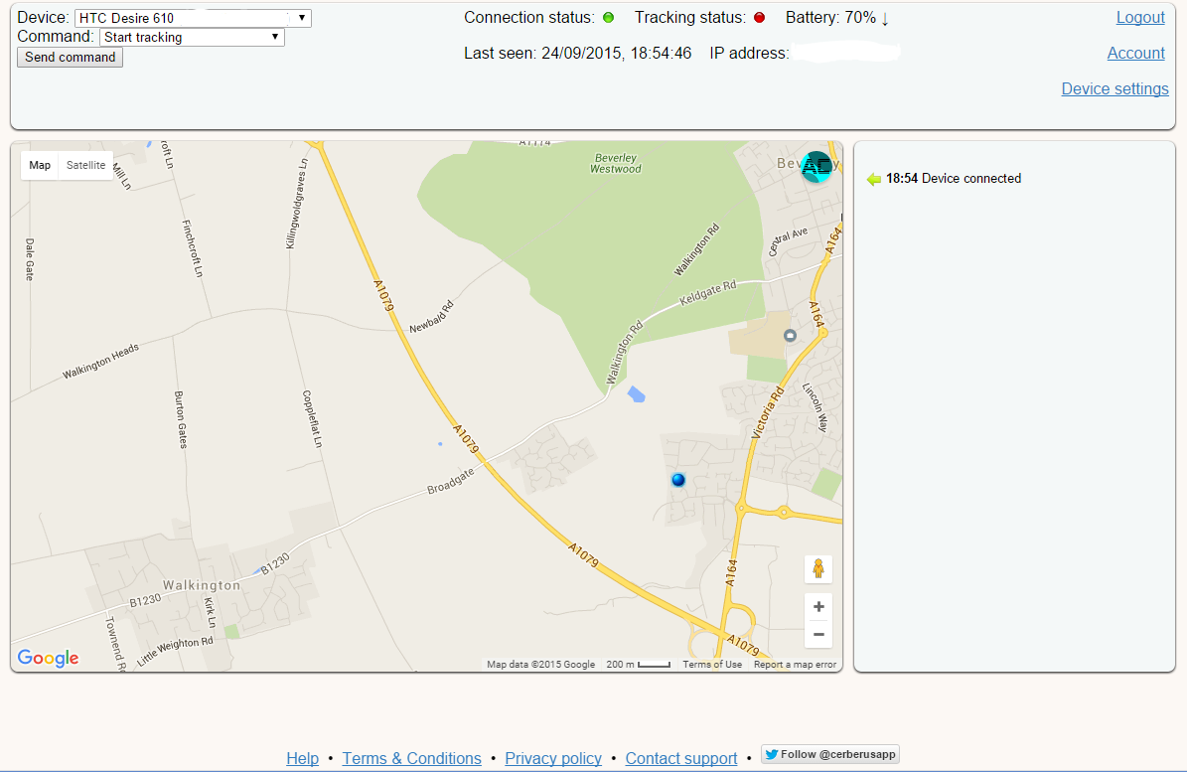Click the Walkington village label on map

202,585
